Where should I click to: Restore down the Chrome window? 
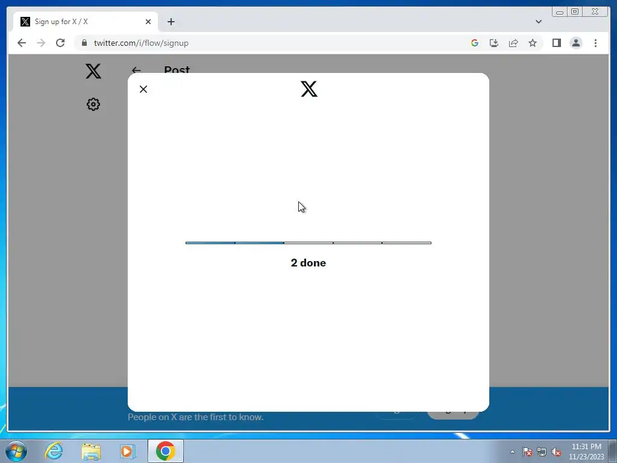click(575, 12)
